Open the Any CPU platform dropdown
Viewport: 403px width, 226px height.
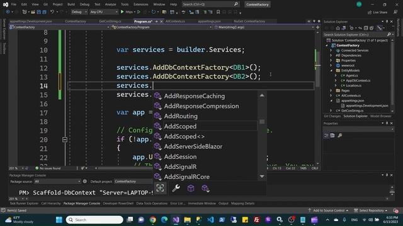click(104, 12)
